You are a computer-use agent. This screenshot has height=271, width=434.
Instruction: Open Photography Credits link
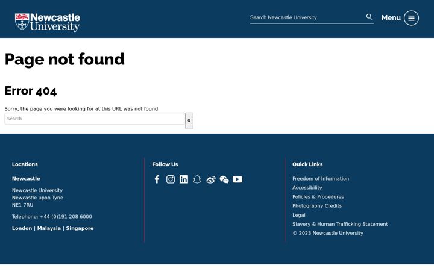(x=317, y=206)
